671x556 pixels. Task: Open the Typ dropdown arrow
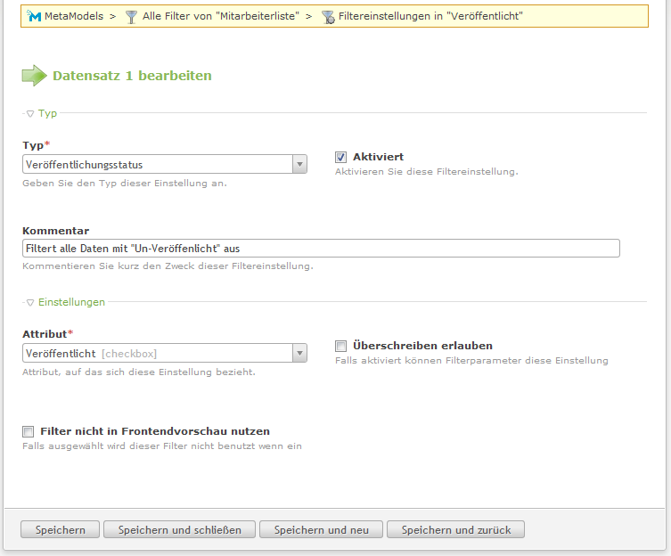tap(299, 164)
